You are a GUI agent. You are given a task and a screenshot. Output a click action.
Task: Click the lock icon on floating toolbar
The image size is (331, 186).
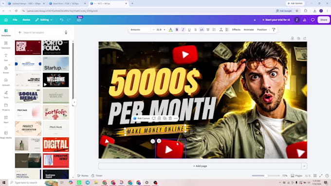tap(159, 118)
